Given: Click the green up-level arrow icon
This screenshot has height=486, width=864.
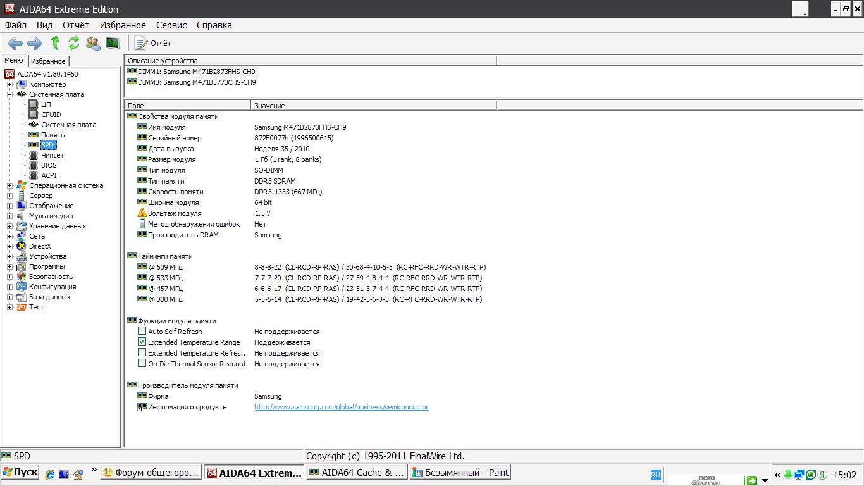Looking at the screenshot, I should [55, 43].
